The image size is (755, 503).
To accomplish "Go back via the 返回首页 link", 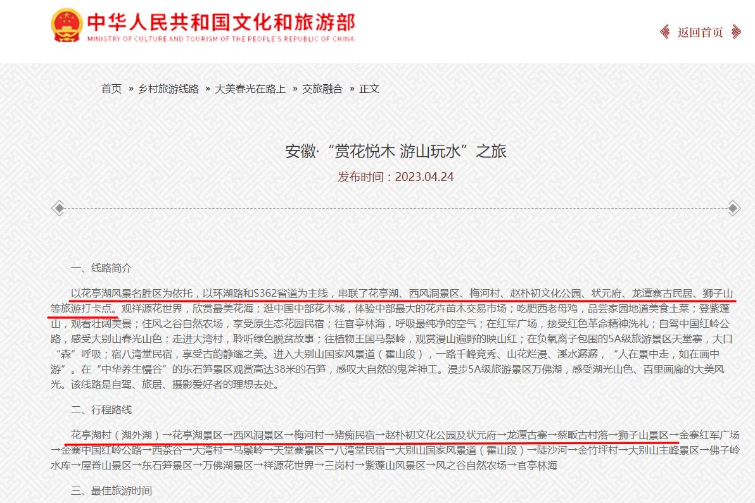I will click(x=700, y=32).
